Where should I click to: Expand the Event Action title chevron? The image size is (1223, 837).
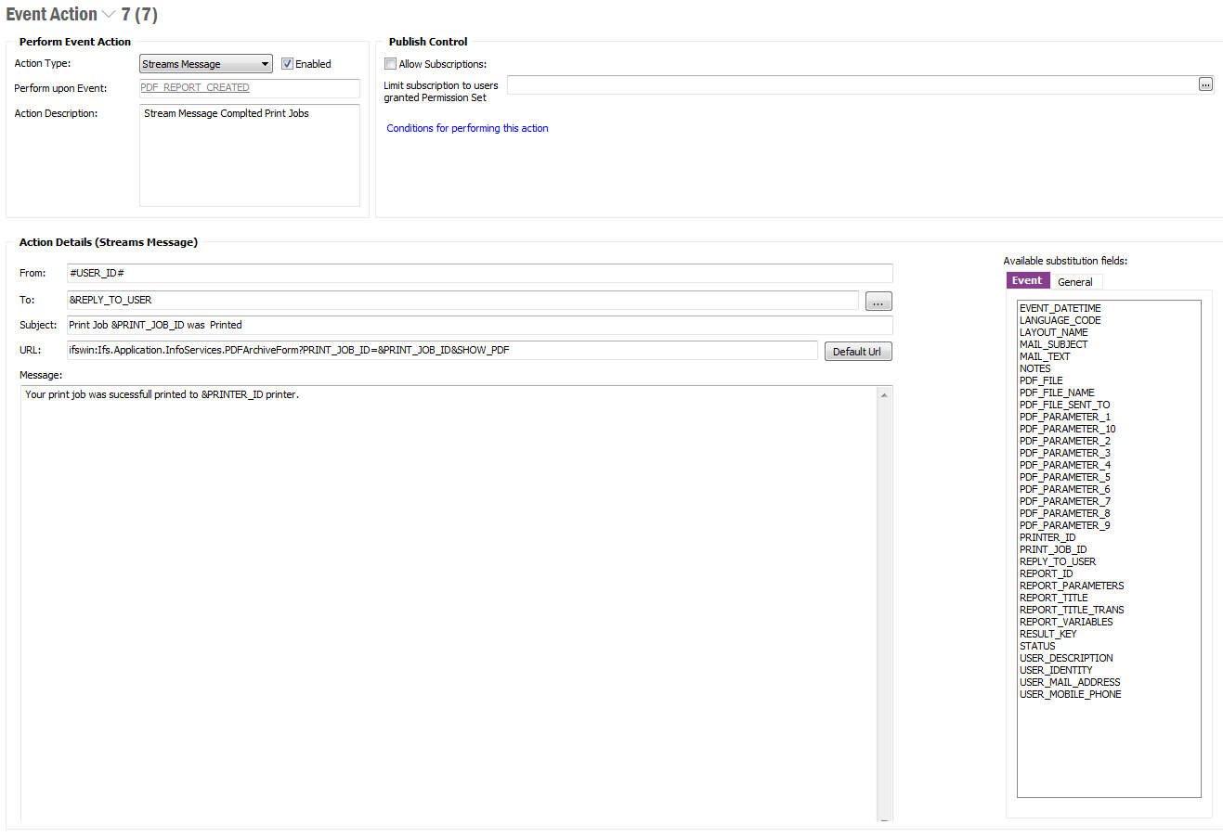(x=109, y=15)
